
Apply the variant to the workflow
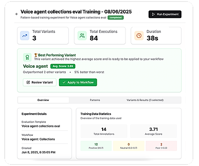[x=78, y=83]
